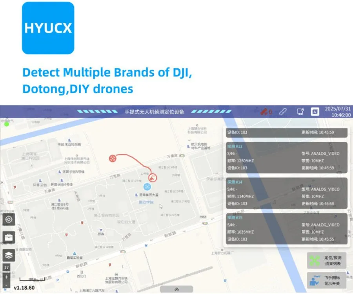The width and height of the screenshot is (353, 294).
Task: Toggle the 飞手图标 显示开关 button
Action: click(x=327, y=280)
